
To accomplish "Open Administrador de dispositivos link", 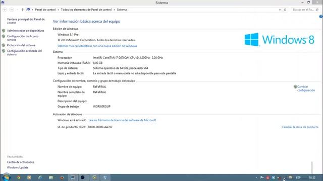I will [26, 31].
